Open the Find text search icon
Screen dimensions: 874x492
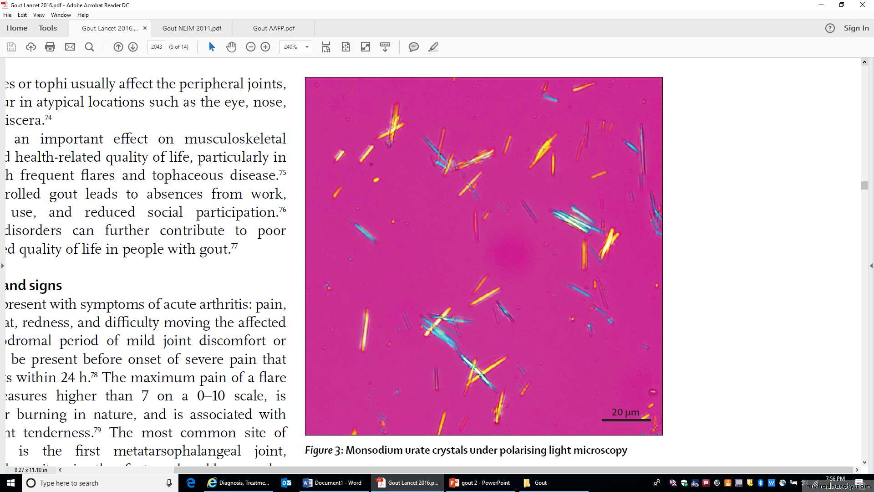(90, 47)
